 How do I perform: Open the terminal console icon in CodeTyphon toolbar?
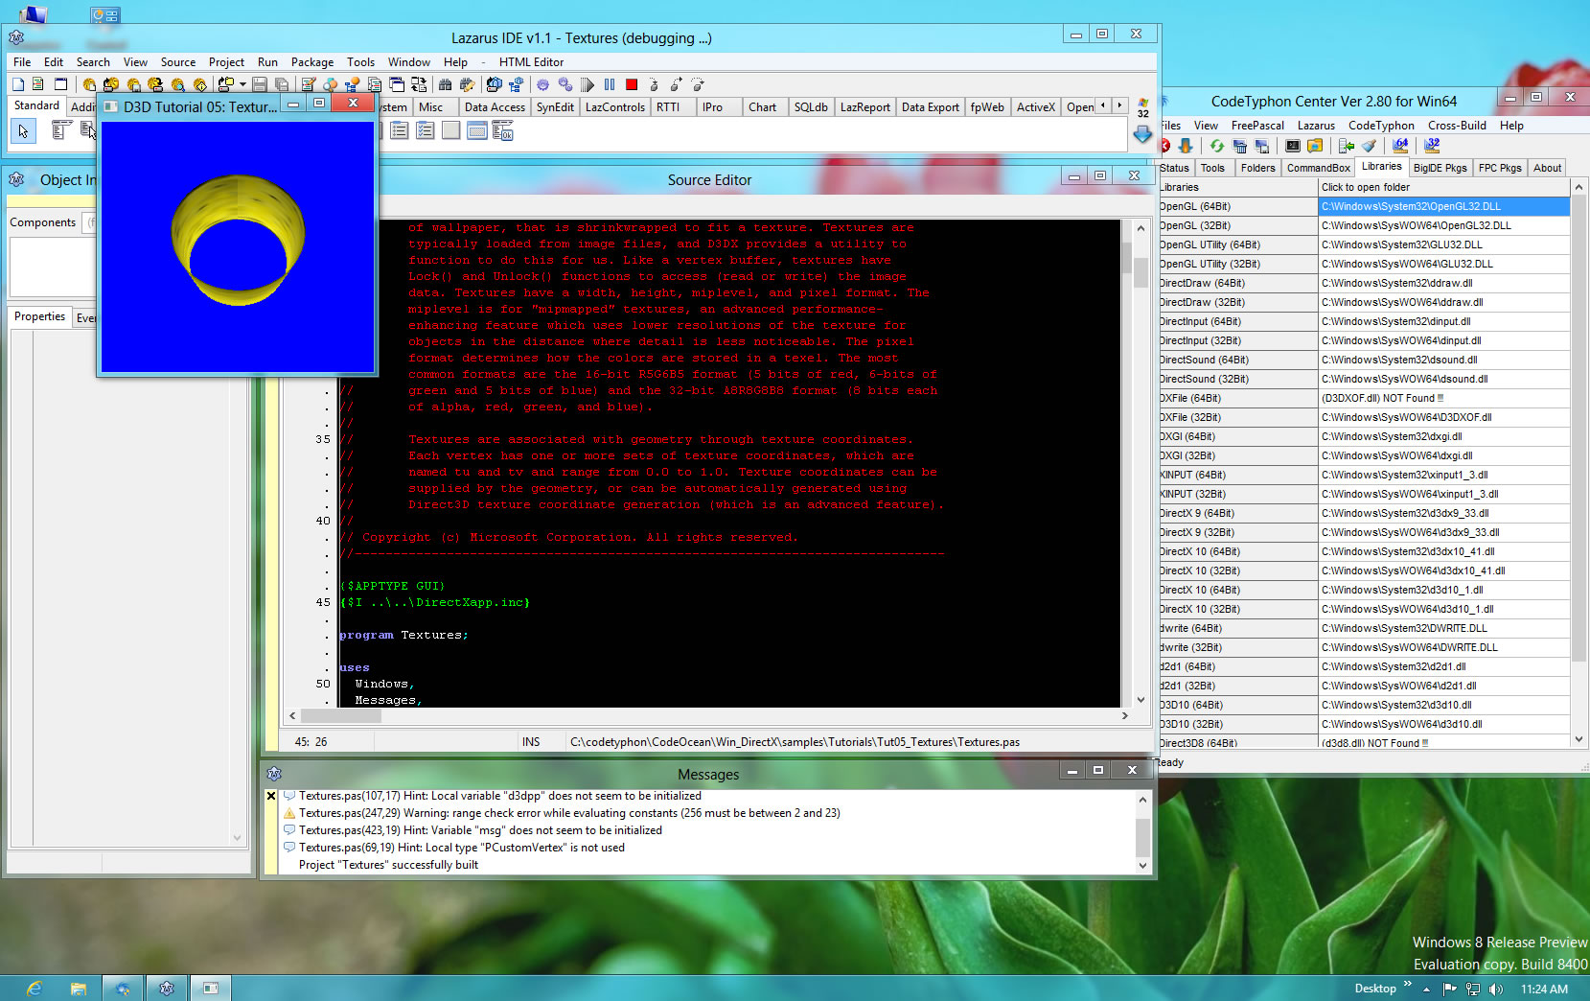pos(1293,146)
